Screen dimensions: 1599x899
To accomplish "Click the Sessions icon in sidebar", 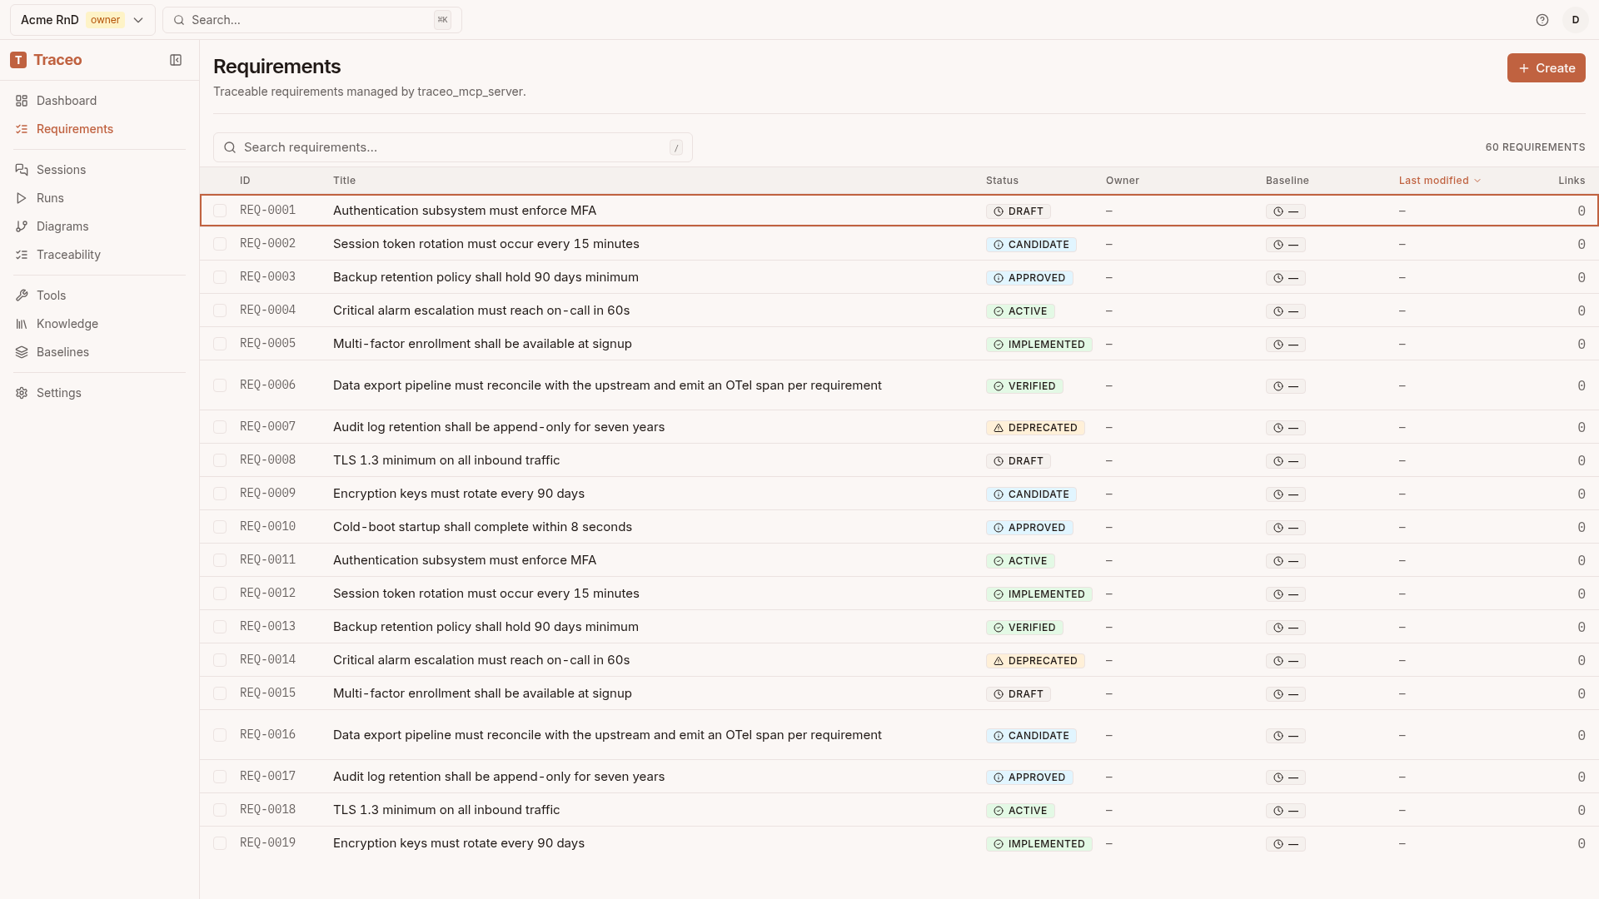I will pyautogui.click(x=22, y=170).
